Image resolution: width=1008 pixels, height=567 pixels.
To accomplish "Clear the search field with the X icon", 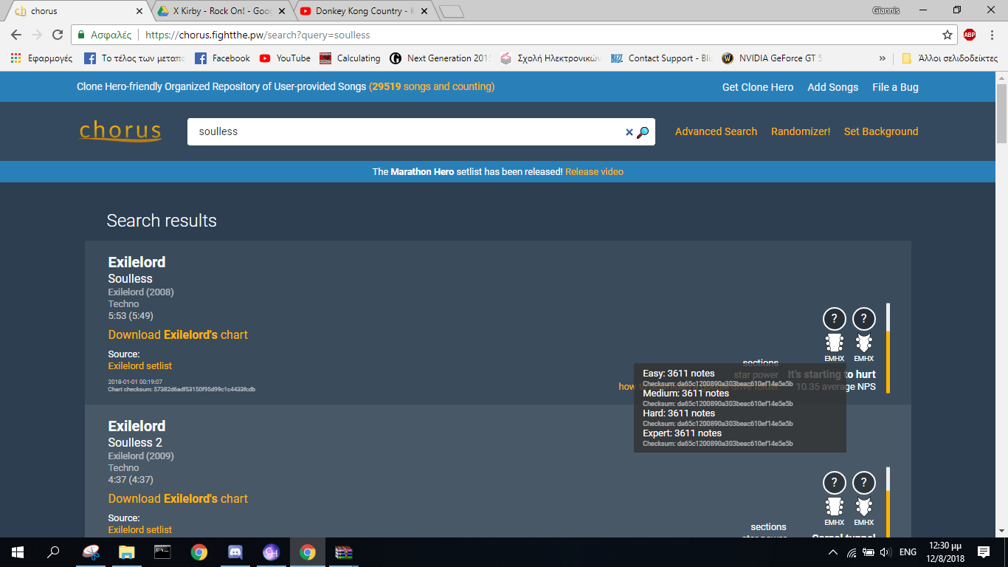I will click(x=629, y=132).
